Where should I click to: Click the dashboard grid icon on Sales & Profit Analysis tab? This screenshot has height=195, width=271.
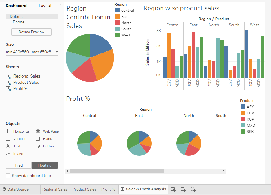122,189
